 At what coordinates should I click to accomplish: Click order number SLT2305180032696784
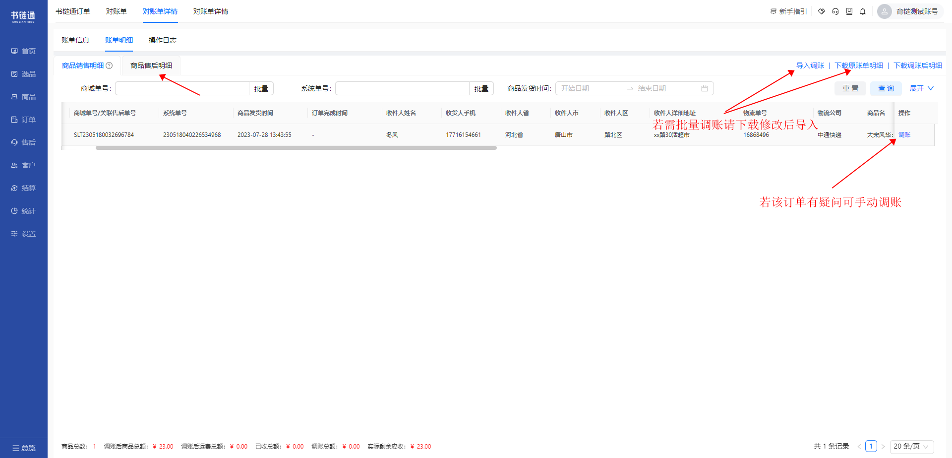104,134
